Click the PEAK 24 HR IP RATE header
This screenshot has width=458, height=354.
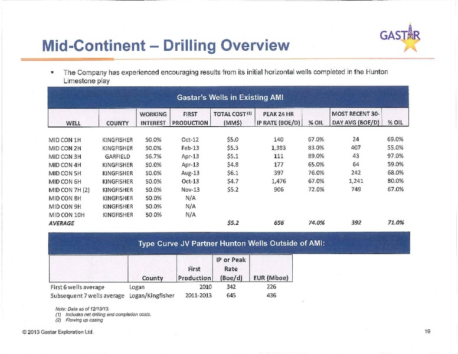click(279, 118)
